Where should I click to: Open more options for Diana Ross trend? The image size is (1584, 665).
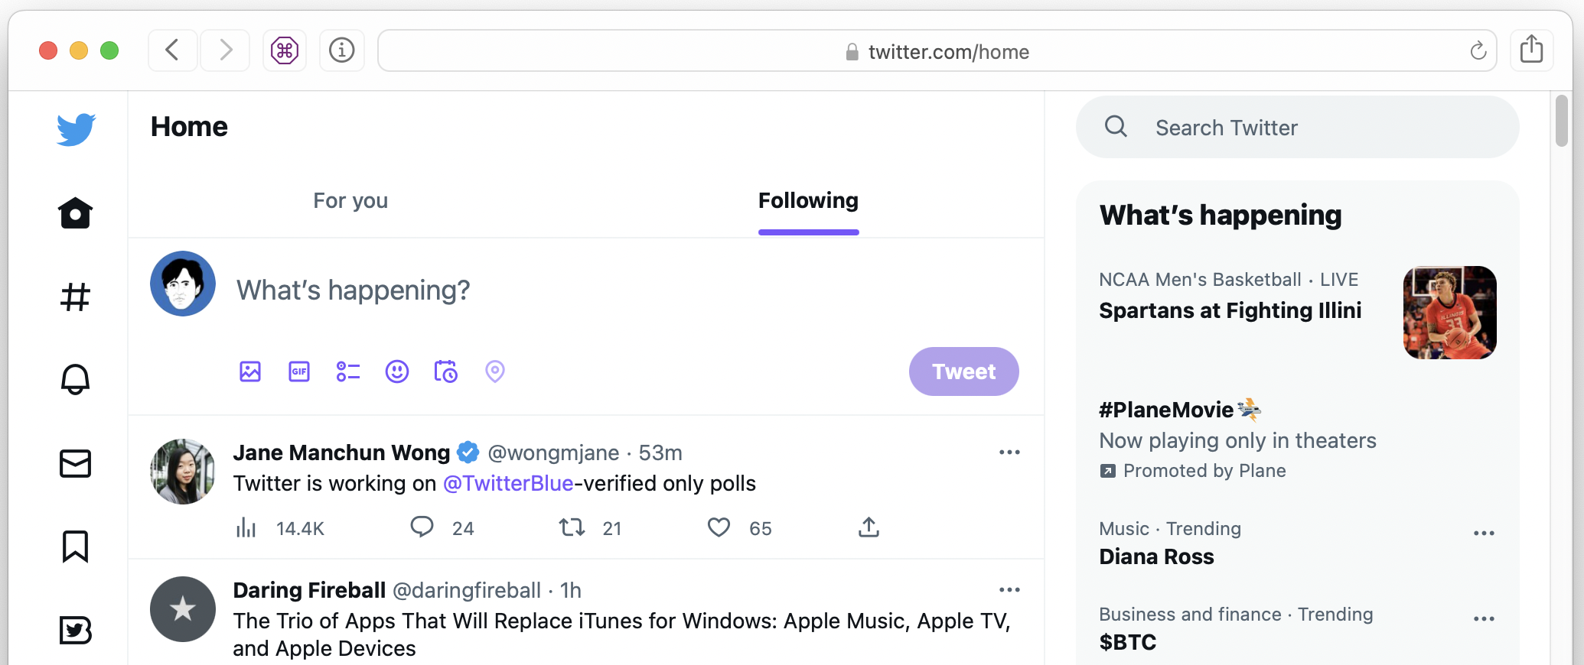pyautogui.click(x=1484, y=534)
